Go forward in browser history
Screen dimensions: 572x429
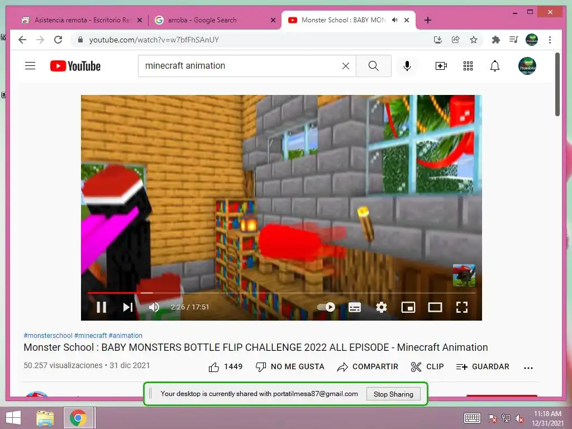click(x=40, y=40)
